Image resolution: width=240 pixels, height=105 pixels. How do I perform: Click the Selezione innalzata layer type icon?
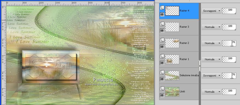162,72
